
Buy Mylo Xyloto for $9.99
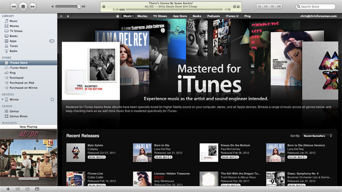[95, 157]
